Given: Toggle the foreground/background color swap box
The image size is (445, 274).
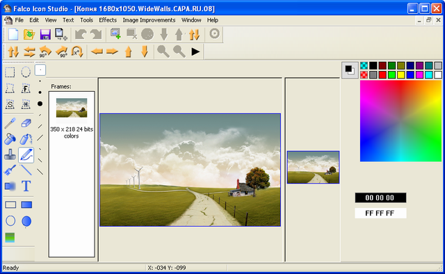Looking at the screenshot, I should pyautogui.click(x=350, y=70).
